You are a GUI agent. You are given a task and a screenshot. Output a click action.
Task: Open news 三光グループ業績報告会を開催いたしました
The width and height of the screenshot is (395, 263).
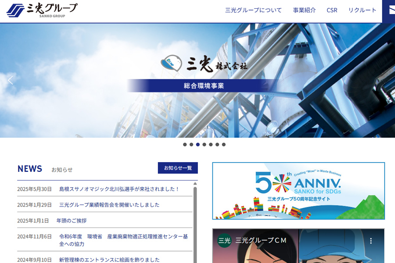point(109,205)
